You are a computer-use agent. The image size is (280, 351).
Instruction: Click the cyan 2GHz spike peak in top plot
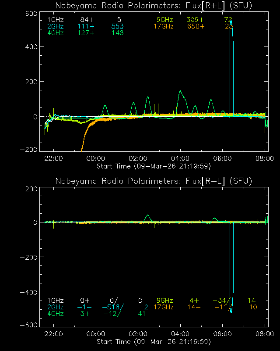point(231,20)
